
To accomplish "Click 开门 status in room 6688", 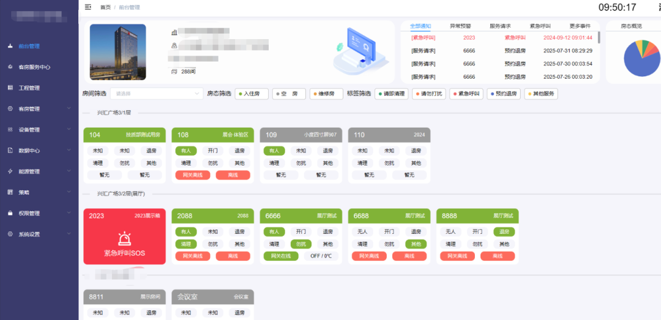I will point(389,231).
